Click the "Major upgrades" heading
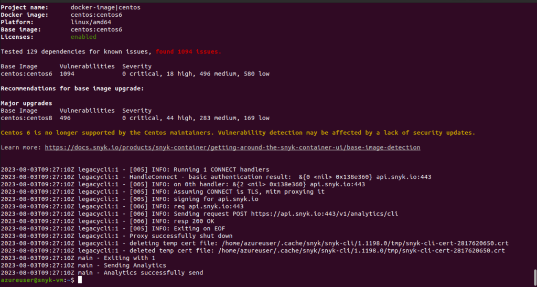The width and height of the screenshot is (537, 287). coord(25,103)
